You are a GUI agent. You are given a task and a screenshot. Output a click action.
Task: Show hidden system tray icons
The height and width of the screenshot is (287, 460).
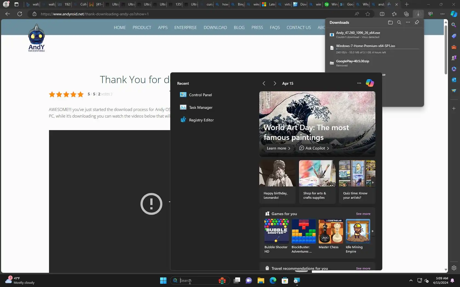(411, 280)
